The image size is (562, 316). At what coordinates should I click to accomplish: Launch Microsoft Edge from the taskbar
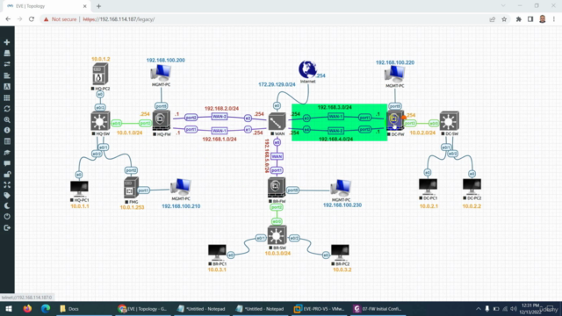tap(46, 308)
